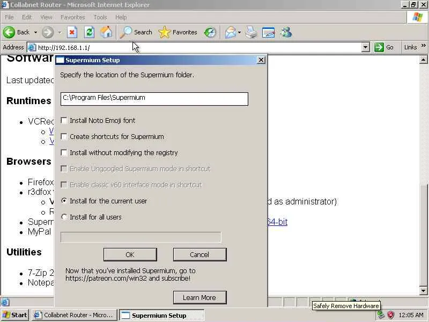Image resolution: width=429 pixels, height=322 pixels.
Task: Click the page icon in the address bar
Action: 32,47
